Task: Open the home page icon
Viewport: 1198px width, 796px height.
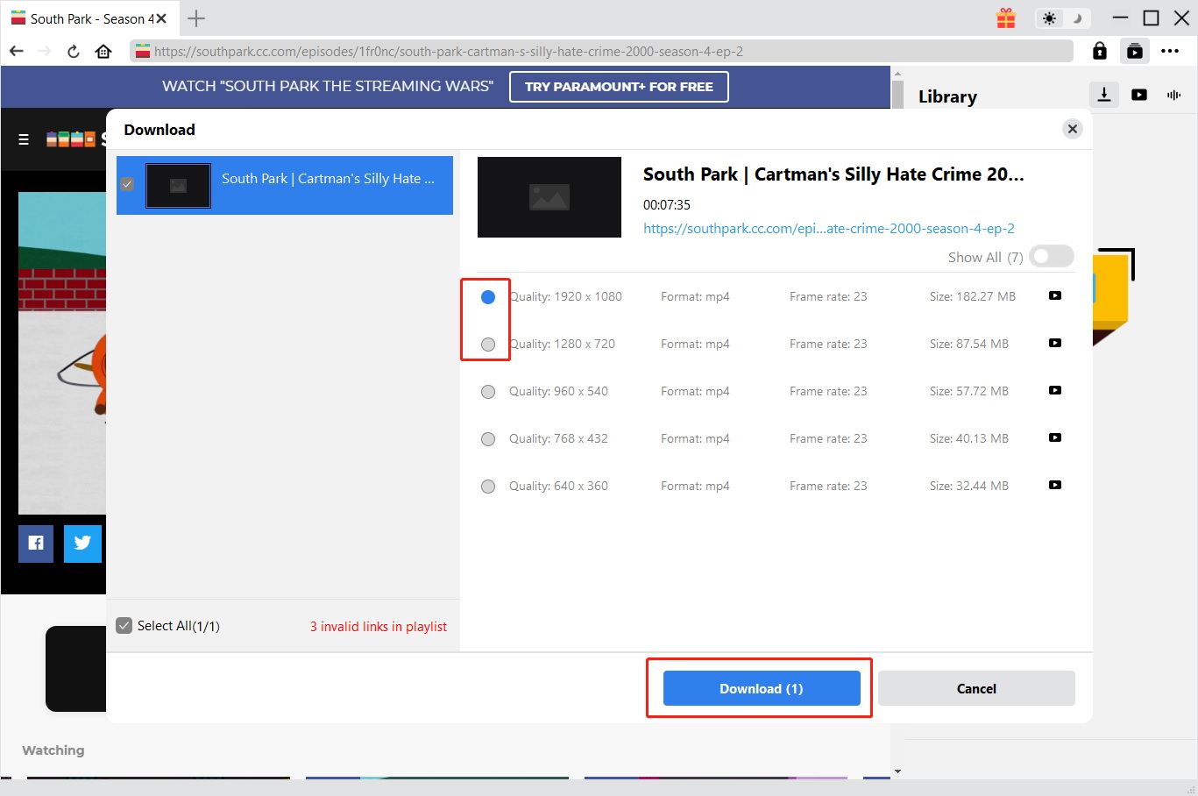Action: (103, 51)
